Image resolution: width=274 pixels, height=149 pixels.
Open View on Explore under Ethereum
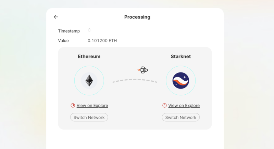tap(92, 106)
